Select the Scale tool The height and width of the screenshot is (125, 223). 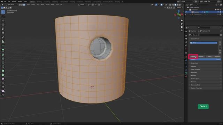pyautogui.click(x=3, y=28)
